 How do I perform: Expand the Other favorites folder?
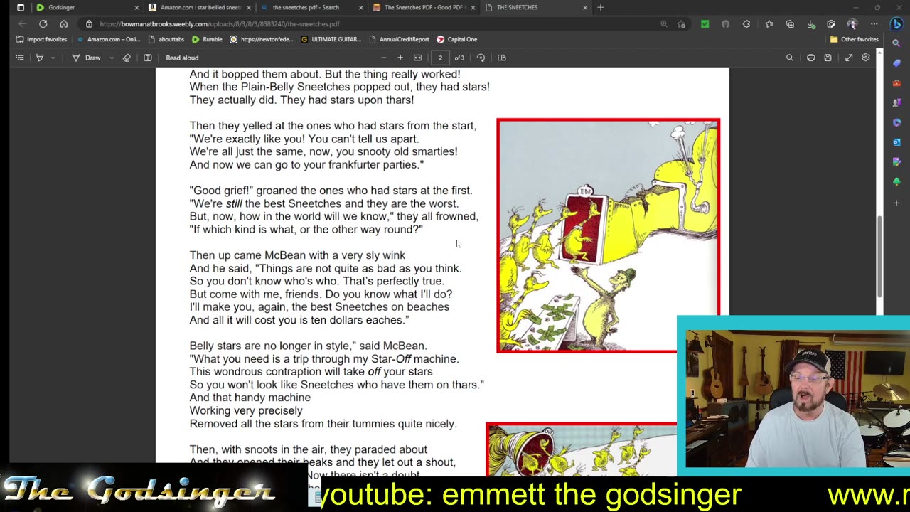pos(854,39)
